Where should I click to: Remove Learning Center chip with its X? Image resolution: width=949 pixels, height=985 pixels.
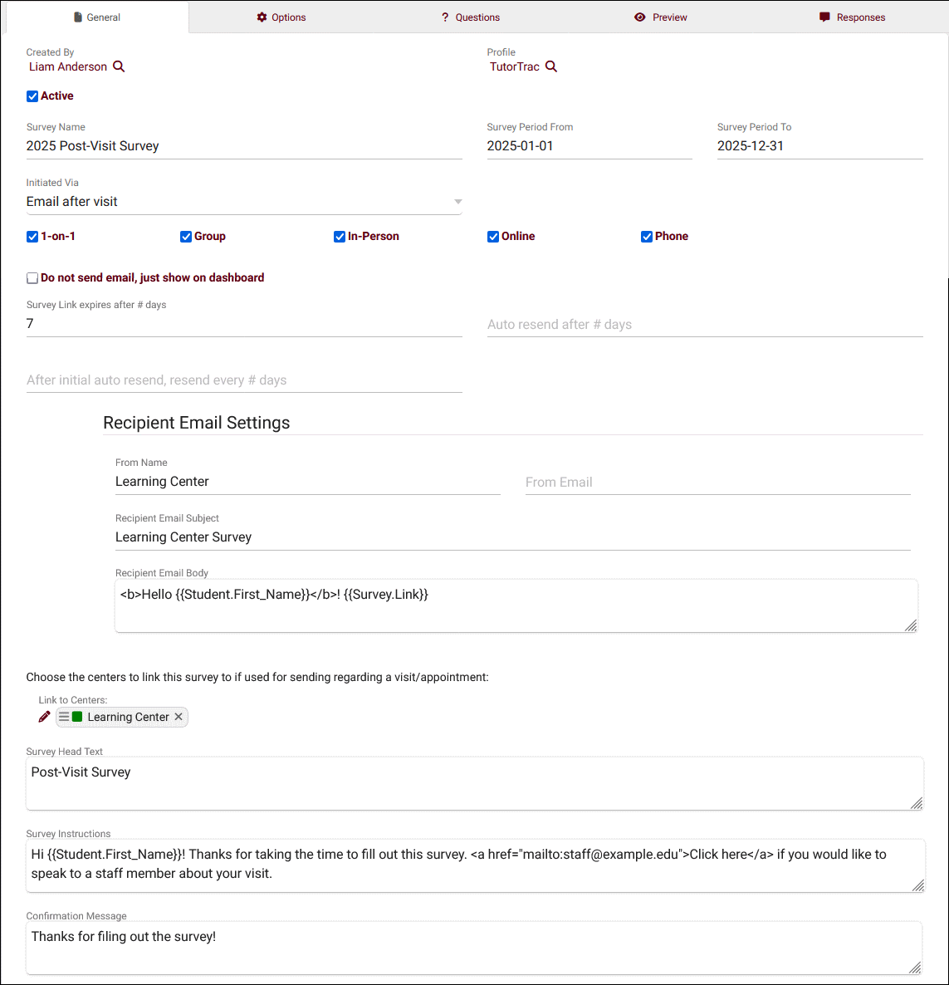coord(179,717)
